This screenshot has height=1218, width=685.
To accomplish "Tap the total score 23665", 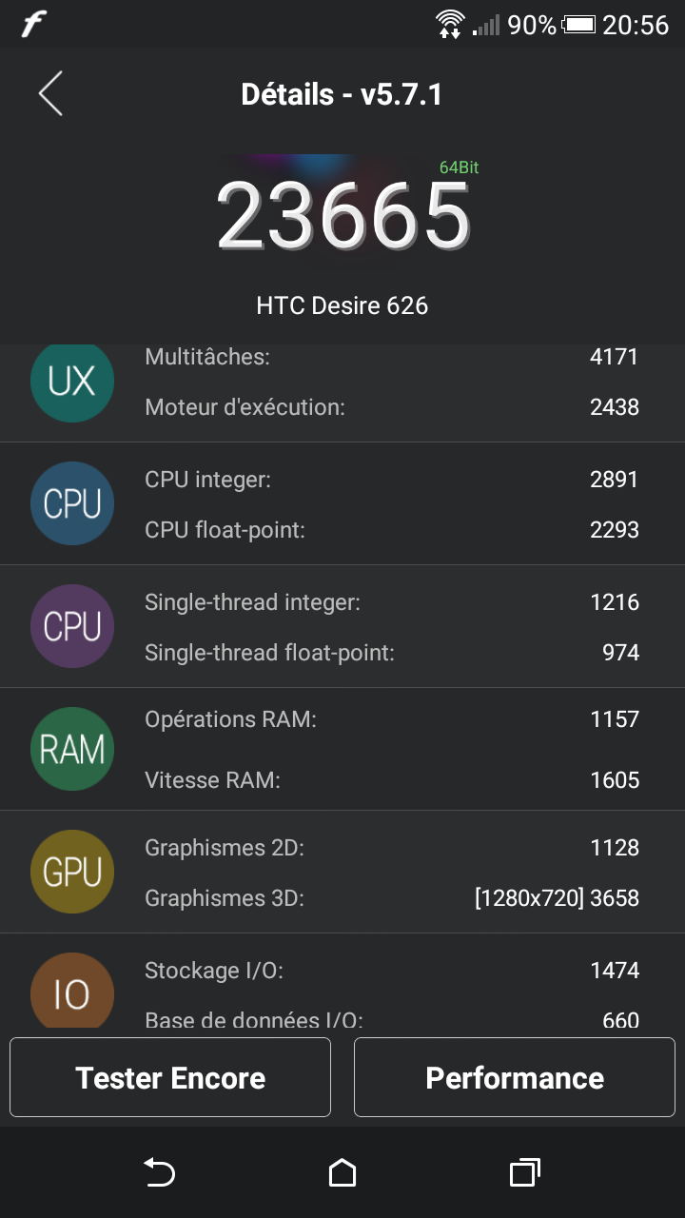I will pyautogui.click(x=343, y=217).
